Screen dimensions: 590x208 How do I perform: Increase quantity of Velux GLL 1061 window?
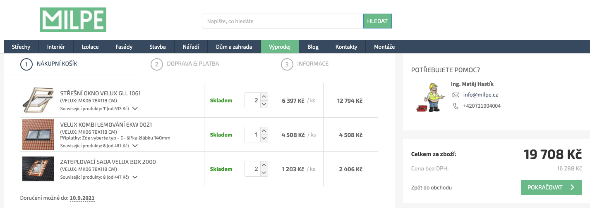[264, 97]
